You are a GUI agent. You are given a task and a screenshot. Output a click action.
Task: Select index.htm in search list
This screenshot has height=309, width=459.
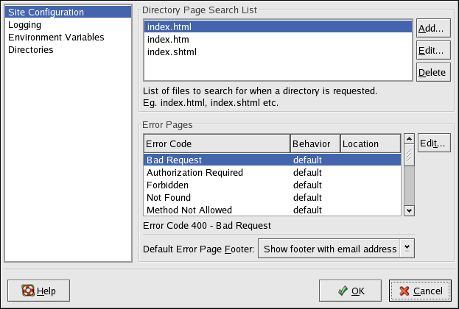tap(169, 40)
